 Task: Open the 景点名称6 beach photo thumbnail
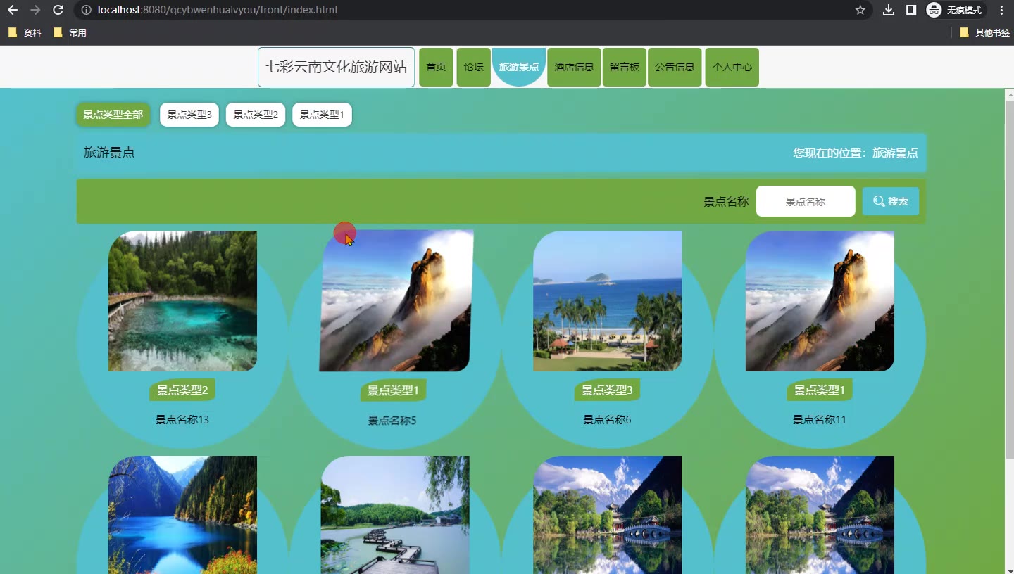[607, 301]
